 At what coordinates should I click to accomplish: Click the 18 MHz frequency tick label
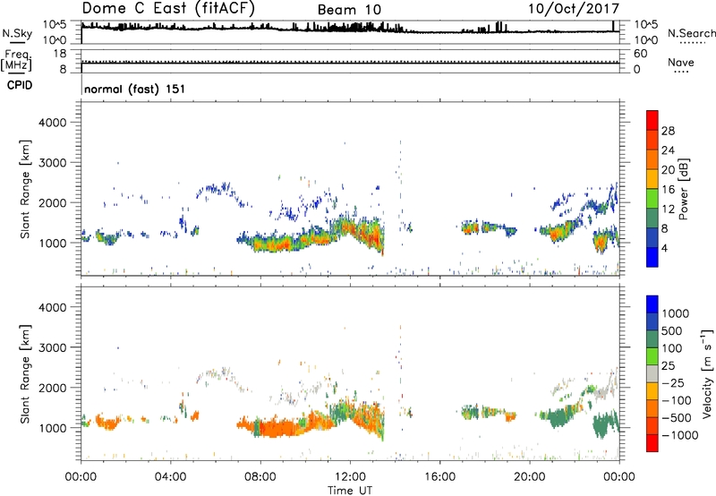click(x=60, y=54)
